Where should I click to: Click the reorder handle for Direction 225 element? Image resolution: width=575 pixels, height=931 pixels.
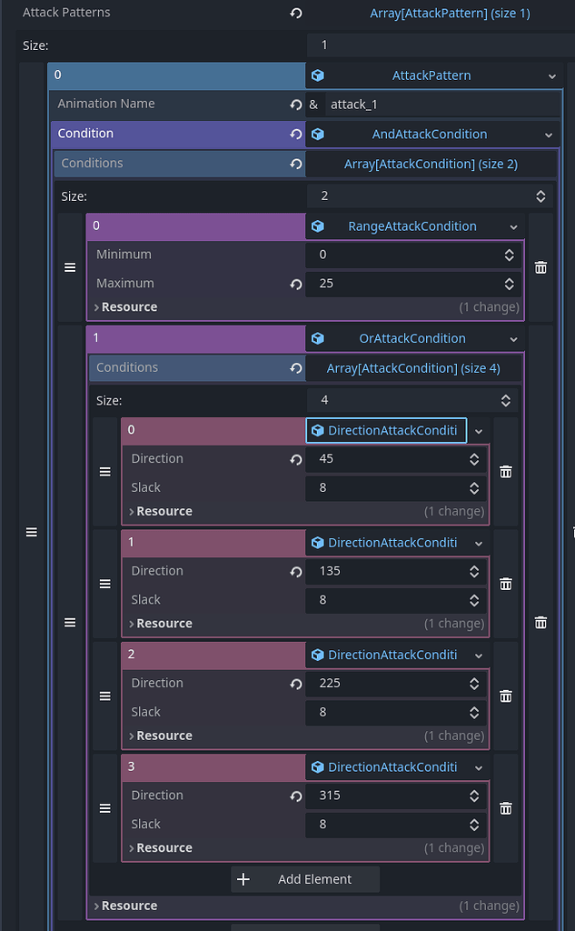[x=105, y=696]
